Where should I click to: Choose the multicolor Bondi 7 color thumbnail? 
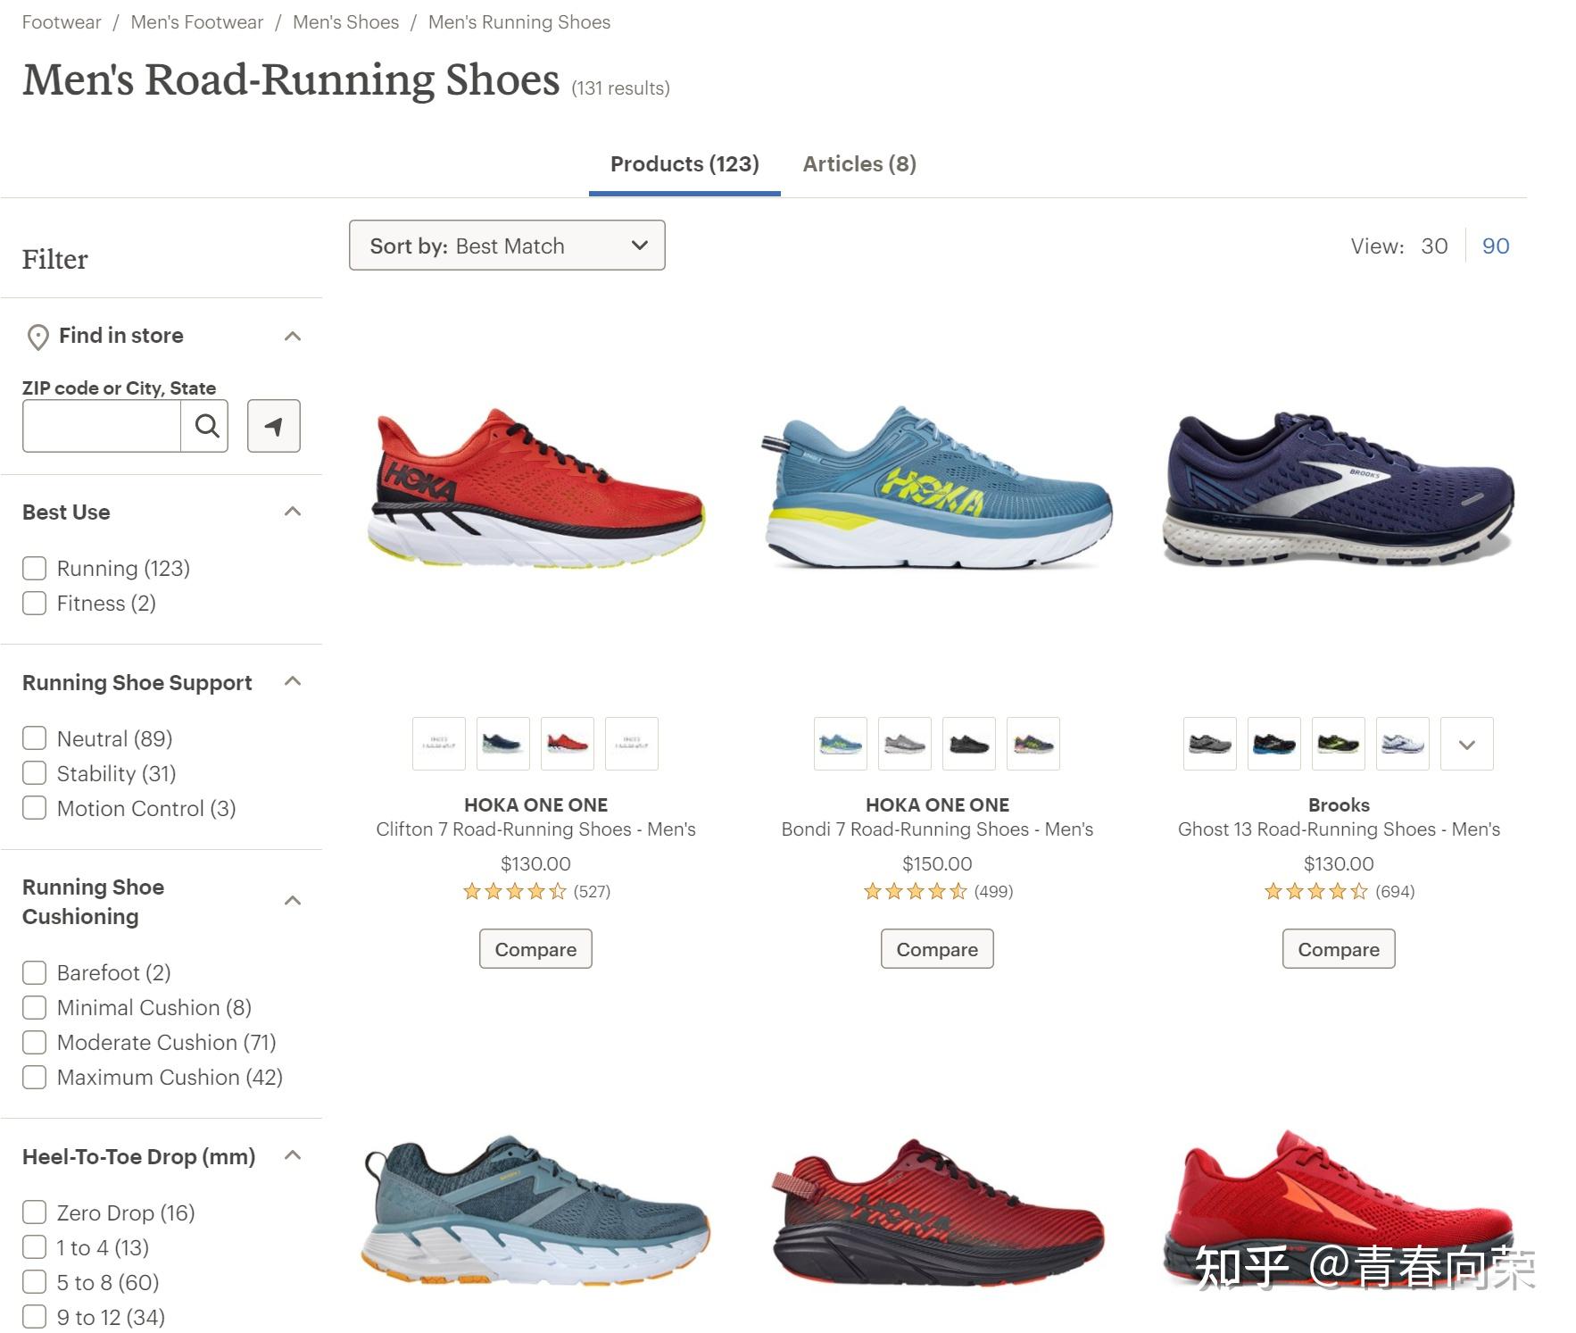[1033, 743]
